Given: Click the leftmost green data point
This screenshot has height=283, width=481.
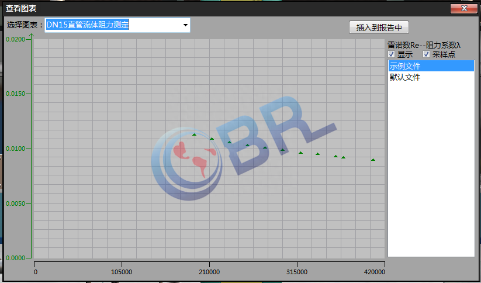Looking at the screenshot, I should click(x=195, y=134).
